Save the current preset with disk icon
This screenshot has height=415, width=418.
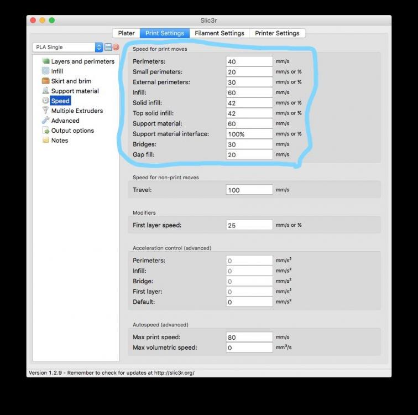coord(108,47)
